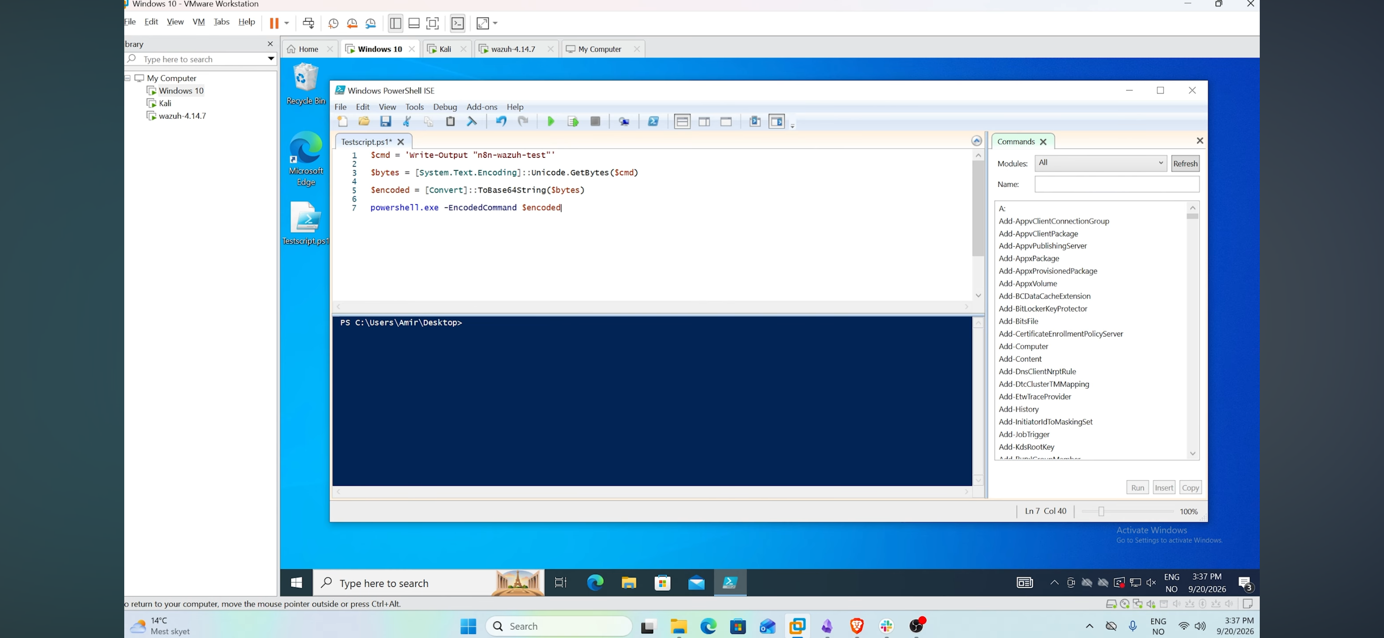
Task: Open the ISE Tools menu
Action: point(415,107)
